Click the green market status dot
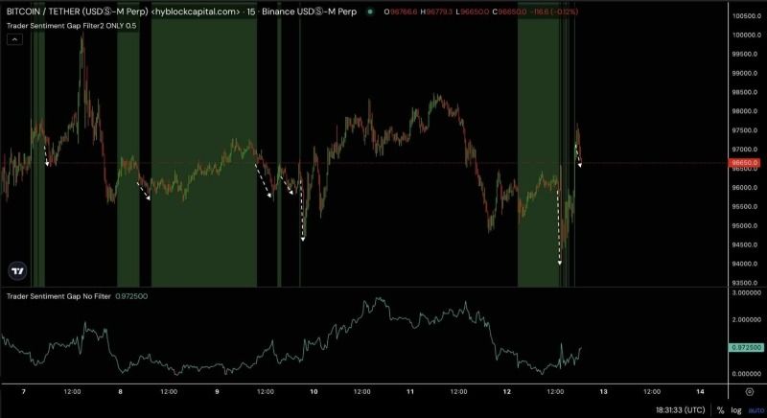 (x=370, y=12)
